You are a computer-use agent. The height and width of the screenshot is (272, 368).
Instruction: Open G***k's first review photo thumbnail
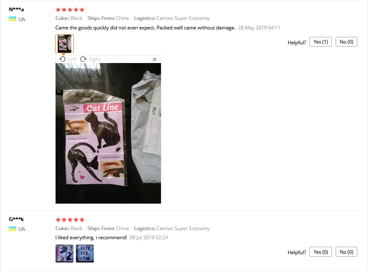65,253
